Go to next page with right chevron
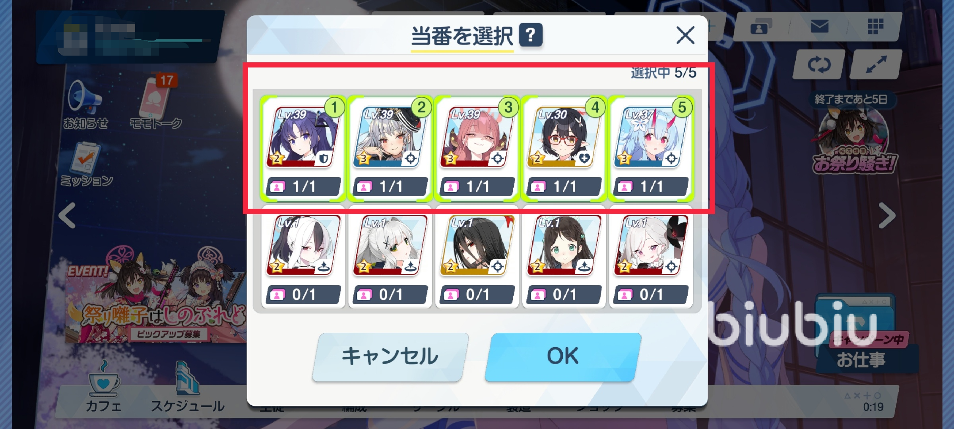This screenshot has width=954, height=429. 887,216
